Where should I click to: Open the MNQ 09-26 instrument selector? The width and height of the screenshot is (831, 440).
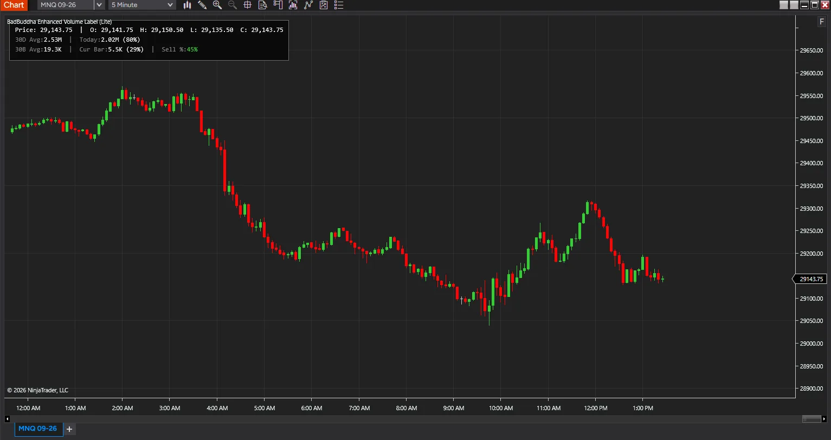point(66,5)
